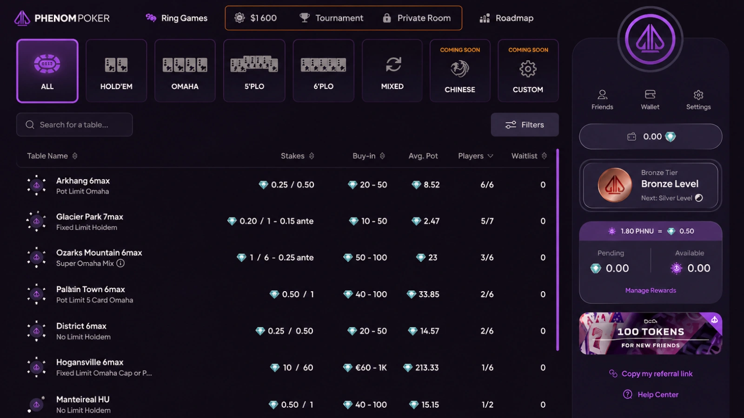This screenshot has width=744, height=418.
Task: Click the 0.00 balance bar
Action: (x=651, y=137)
